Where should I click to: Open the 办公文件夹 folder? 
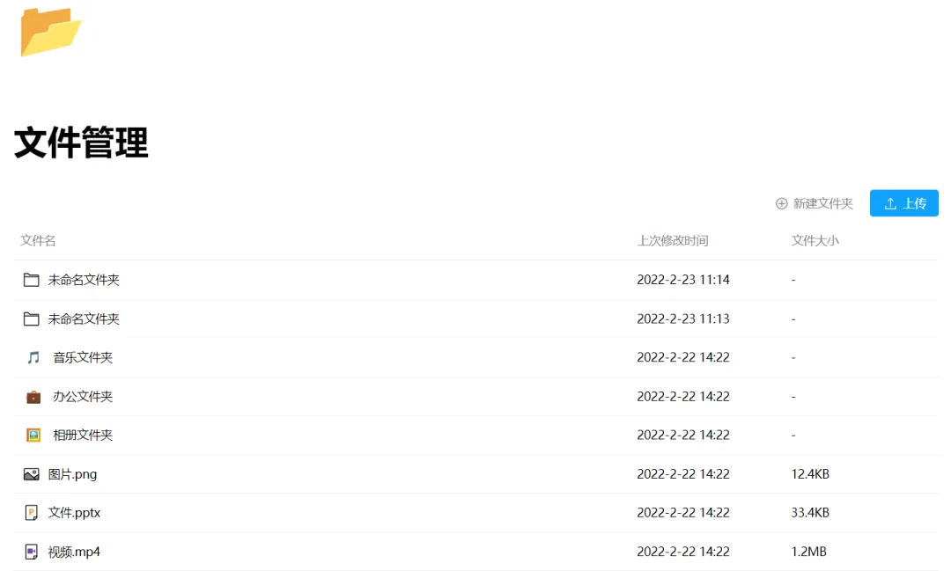83,397
